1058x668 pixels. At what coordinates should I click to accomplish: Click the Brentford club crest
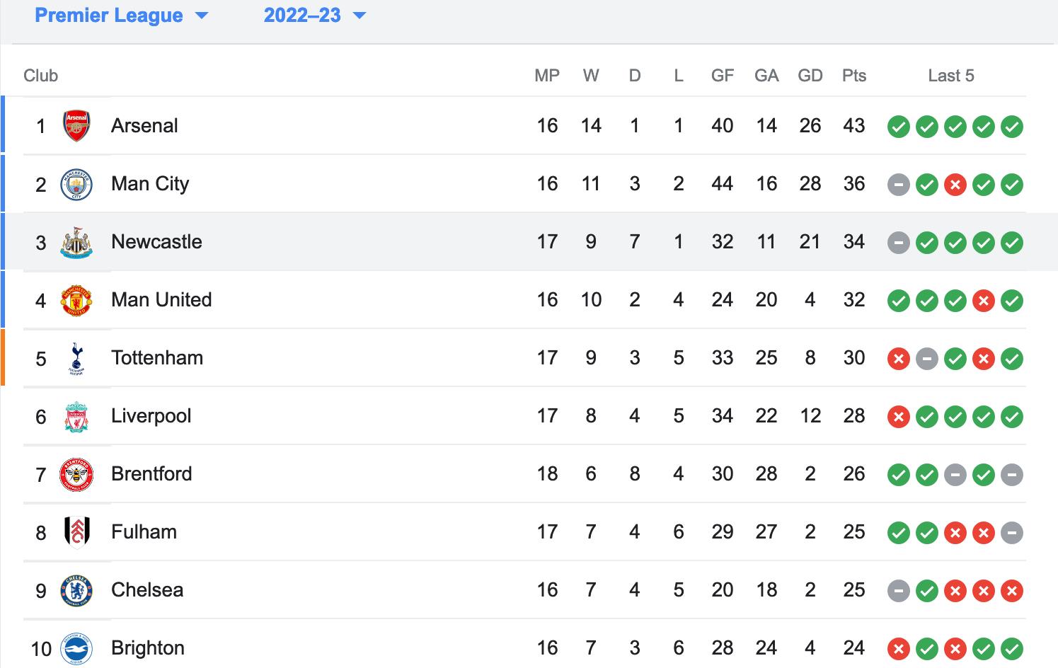76,474
